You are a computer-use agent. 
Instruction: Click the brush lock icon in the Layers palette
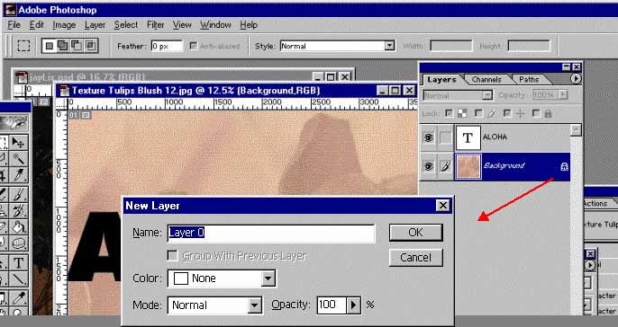tap(492, 113)
